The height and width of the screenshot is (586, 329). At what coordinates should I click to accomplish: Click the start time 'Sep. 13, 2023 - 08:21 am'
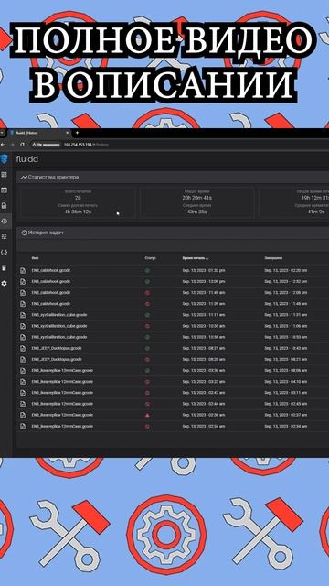204,348
